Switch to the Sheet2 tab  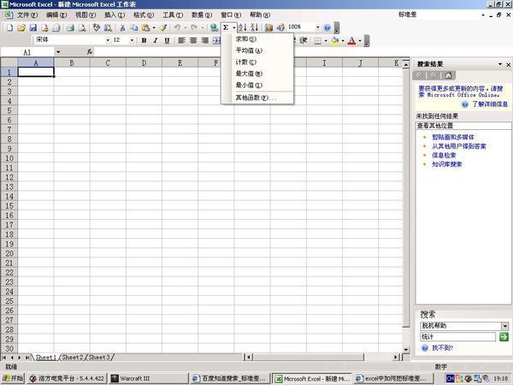[x=72, y=357]
